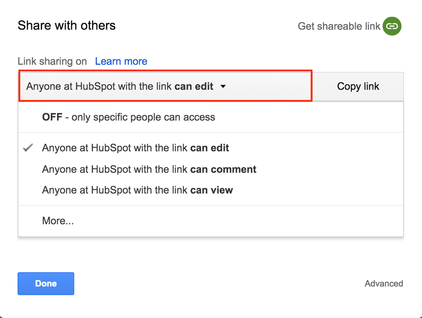Click the Get shareable link control
This screenshot has height=318, width=422.
(349, 26)
